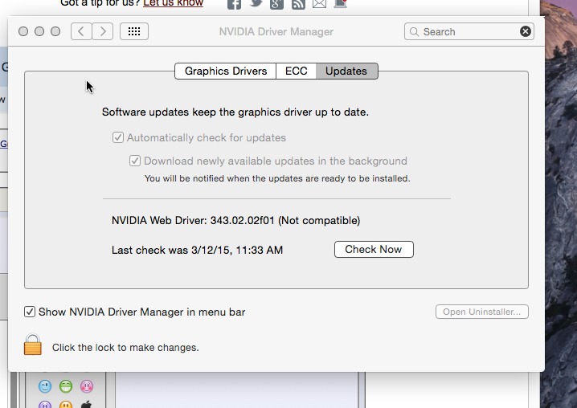Click the Open Uninstaller button

482,312
